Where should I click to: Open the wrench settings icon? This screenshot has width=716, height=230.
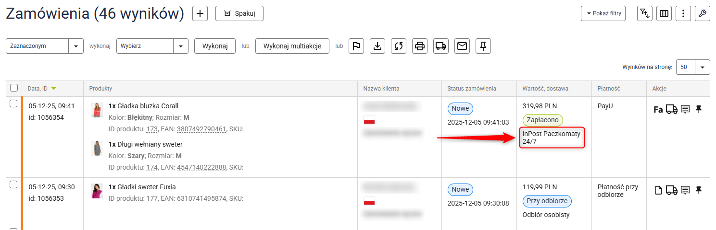703,13
